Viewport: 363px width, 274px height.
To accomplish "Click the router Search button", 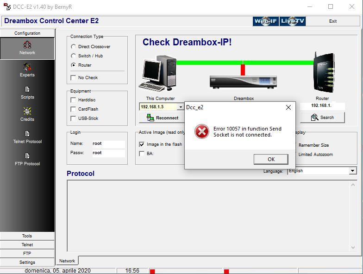I will [x=322, y=118].
